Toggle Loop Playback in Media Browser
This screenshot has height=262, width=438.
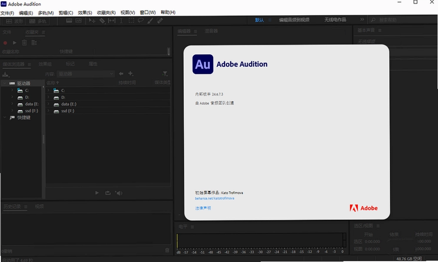108,193
